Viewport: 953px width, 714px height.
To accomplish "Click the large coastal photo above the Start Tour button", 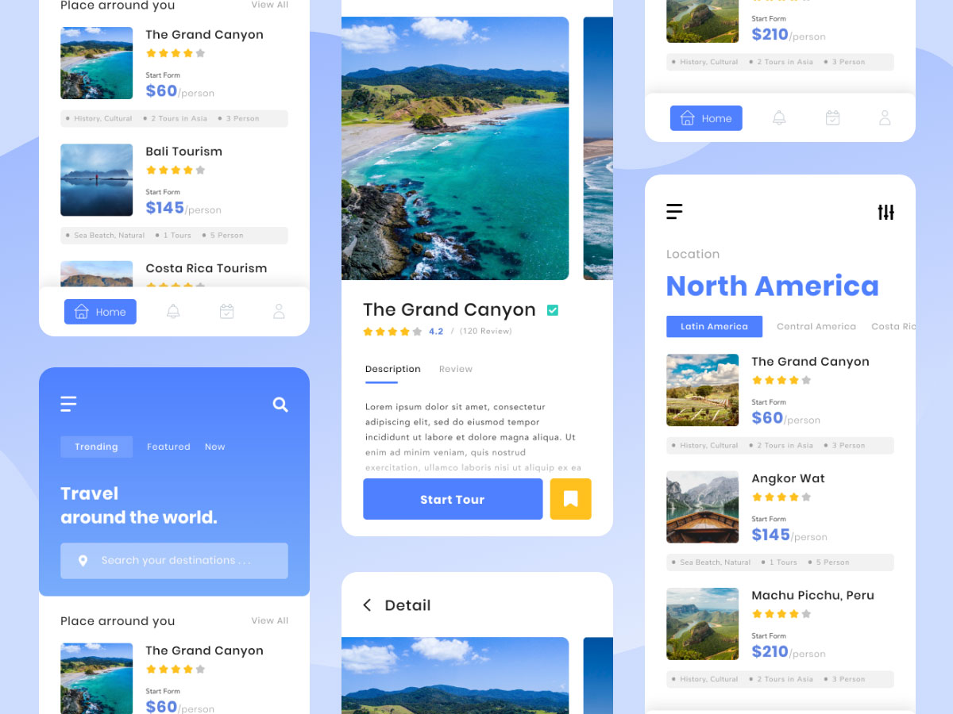I will (455, 148).
